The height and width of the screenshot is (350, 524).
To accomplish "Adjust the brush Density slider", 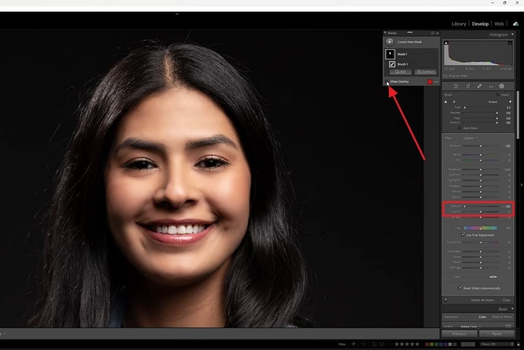I will tap(497, 123).
